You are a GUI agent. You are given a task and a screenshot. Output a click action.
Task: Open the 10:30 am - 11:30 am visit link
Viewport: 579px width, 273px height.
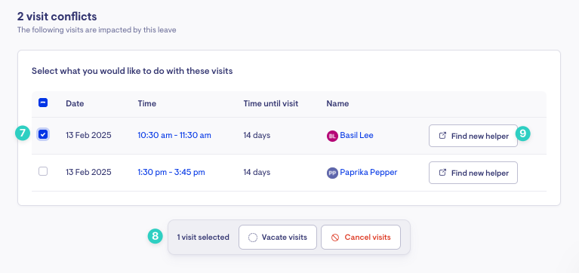174,136
